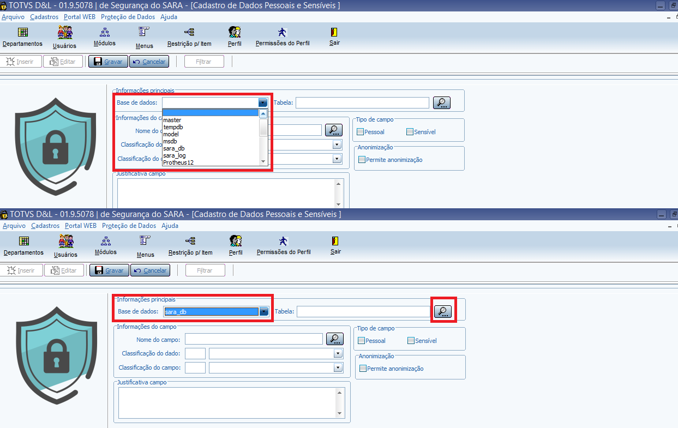Screen dimensions: 678x428
Task: Open Perfil in the window with open database list
Action: [235, 37]
